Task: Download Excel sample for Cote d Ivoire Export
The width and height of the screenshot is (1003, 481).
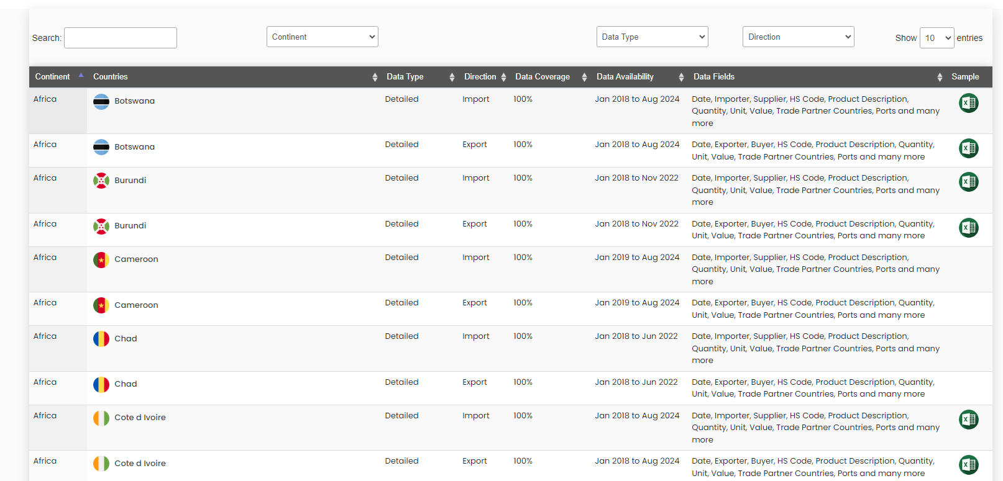Action: coord(968,465)
